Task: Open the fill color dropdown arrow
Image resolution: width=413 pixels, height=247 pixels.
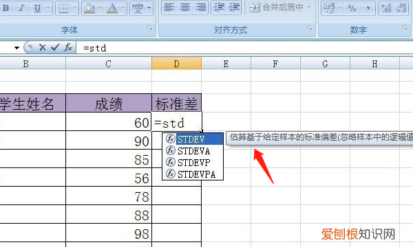Action: click(x=100, y=8)
